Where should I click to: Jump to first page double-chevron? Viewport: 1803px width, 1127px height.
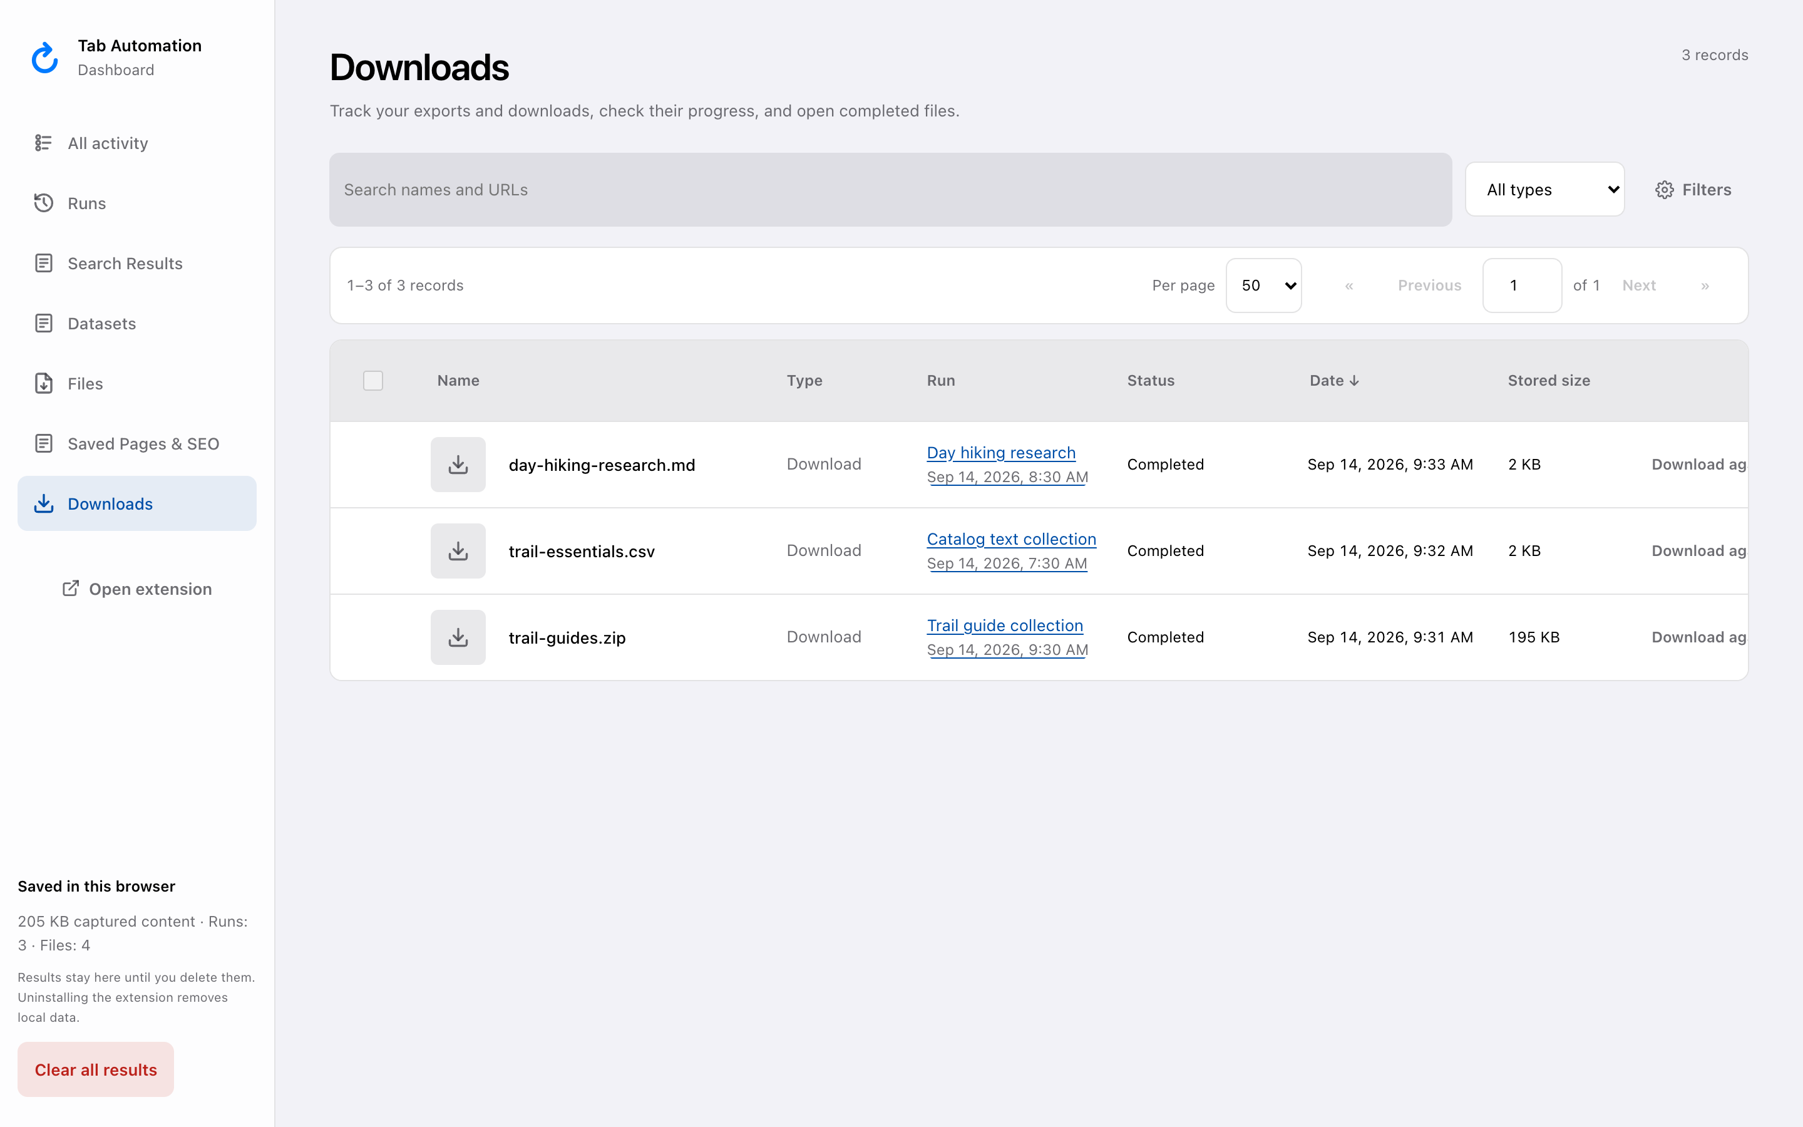(x=1348, y=286)
